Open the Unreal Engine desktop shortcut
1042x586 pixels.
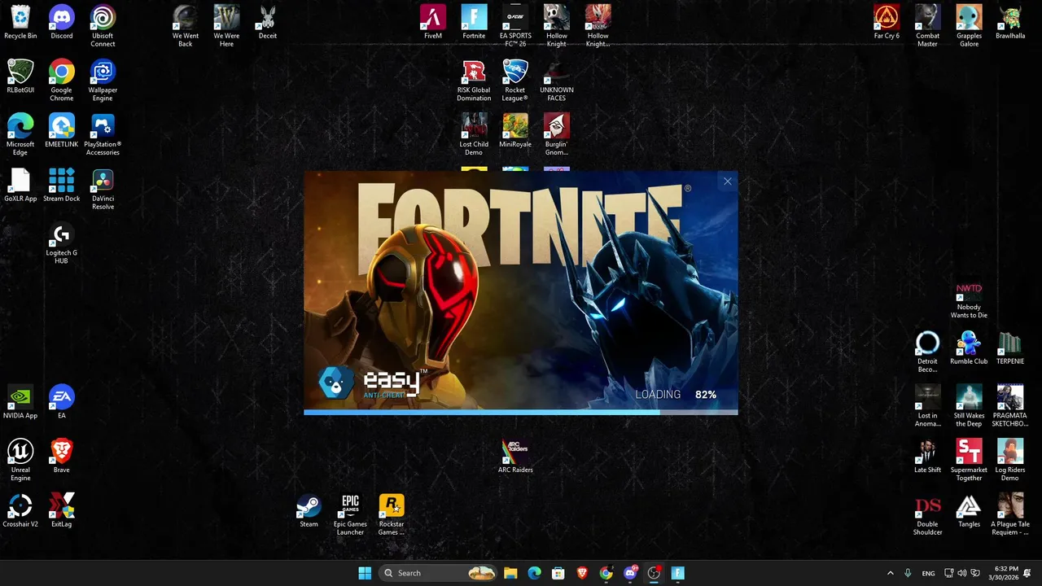[x=20, y=460]
